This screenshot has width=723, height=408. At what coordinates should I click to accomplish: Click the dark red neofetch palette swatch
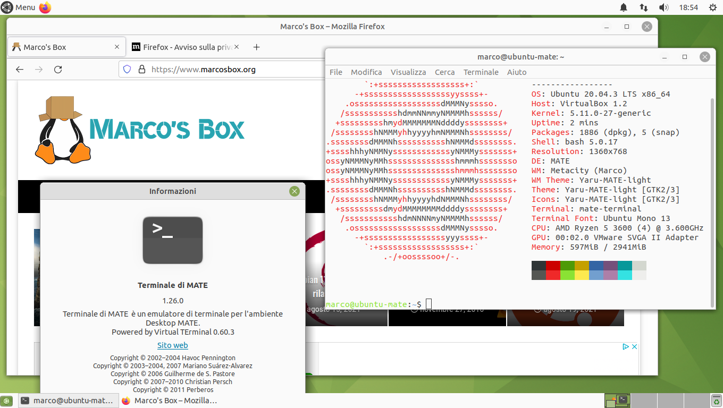pyautogui.click(x=553, y=266)
